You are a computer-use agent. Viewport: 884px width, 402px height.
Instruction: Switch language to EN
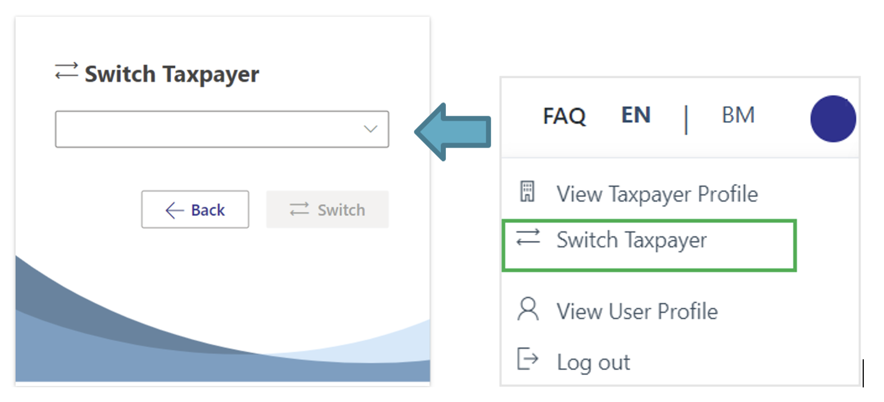(x=635, y=115)
